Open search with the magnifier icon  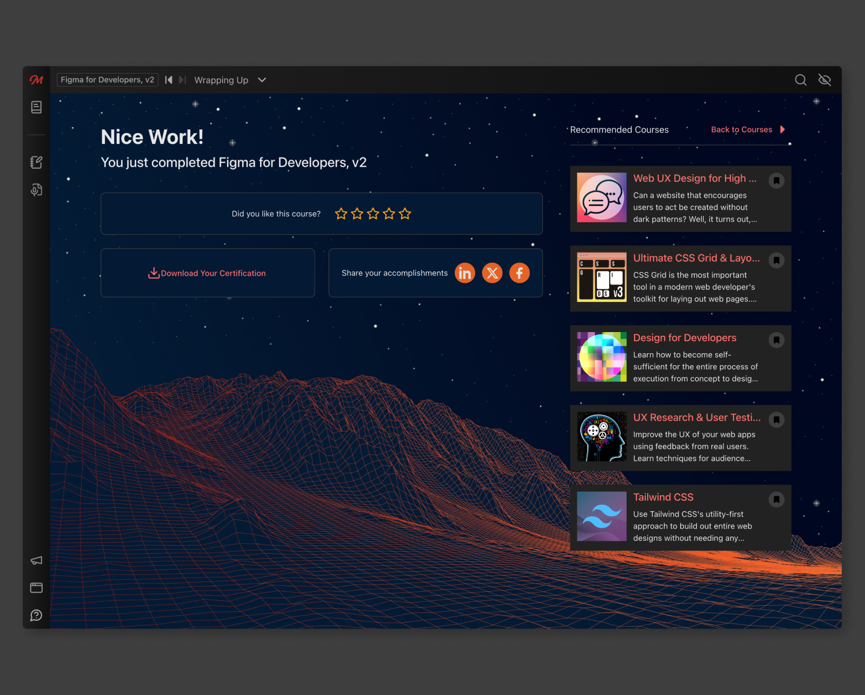801,80
